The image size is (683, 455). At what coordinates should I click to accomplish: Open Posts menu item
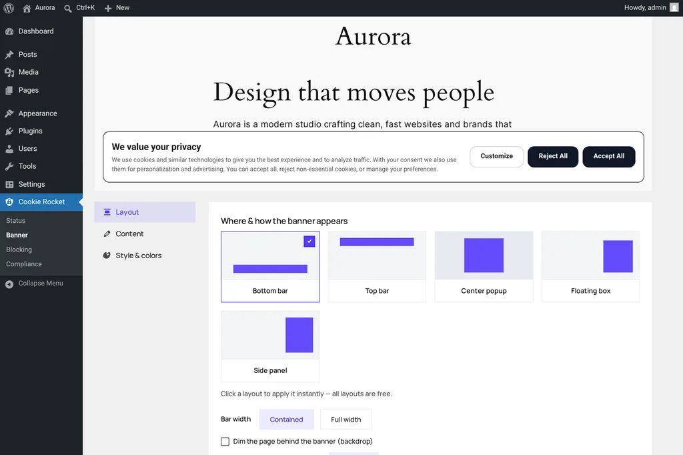click(41, 55)
